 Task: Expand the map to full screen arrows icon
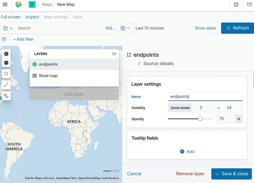(x=6, y=85)
